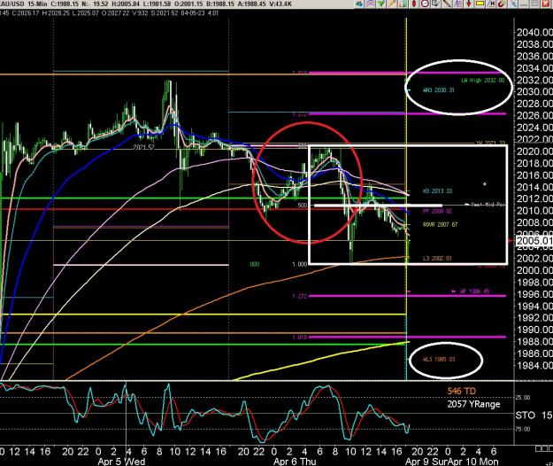The height and width of the screenshot is (466, 553).
Task: Select the yellow rectangle drawing tool
Action: coord(480,4)
